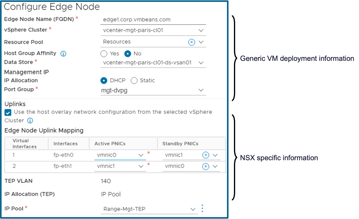
Task: Select Static IP Allocation
Action: (x=134, y=80)
